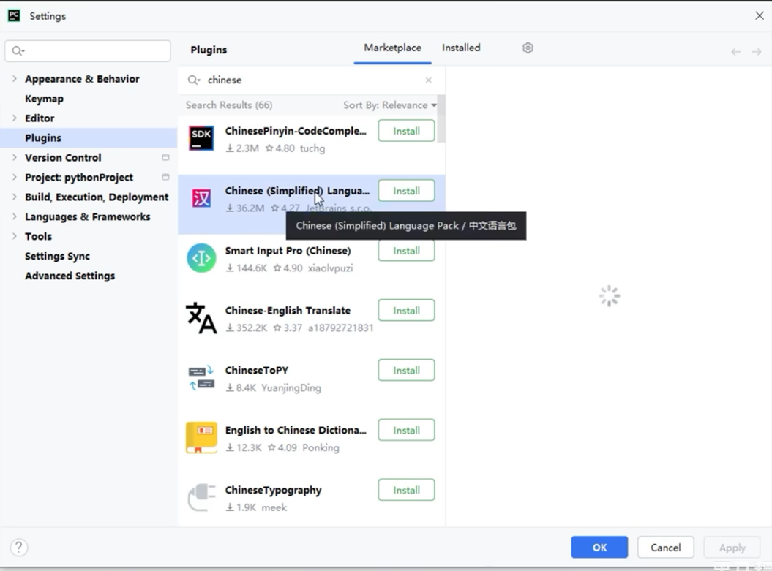Install ChinesePinyin-CodeComplete plugin
The width and height of the screenshot is (772, 571).
coord(406,131)
